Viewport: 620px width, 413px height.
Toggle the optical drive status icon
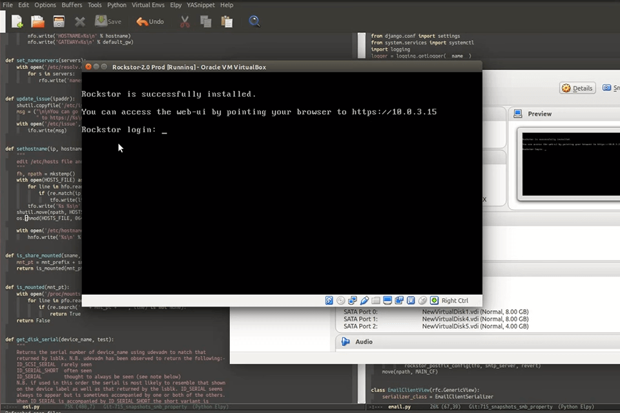(340, 300)
